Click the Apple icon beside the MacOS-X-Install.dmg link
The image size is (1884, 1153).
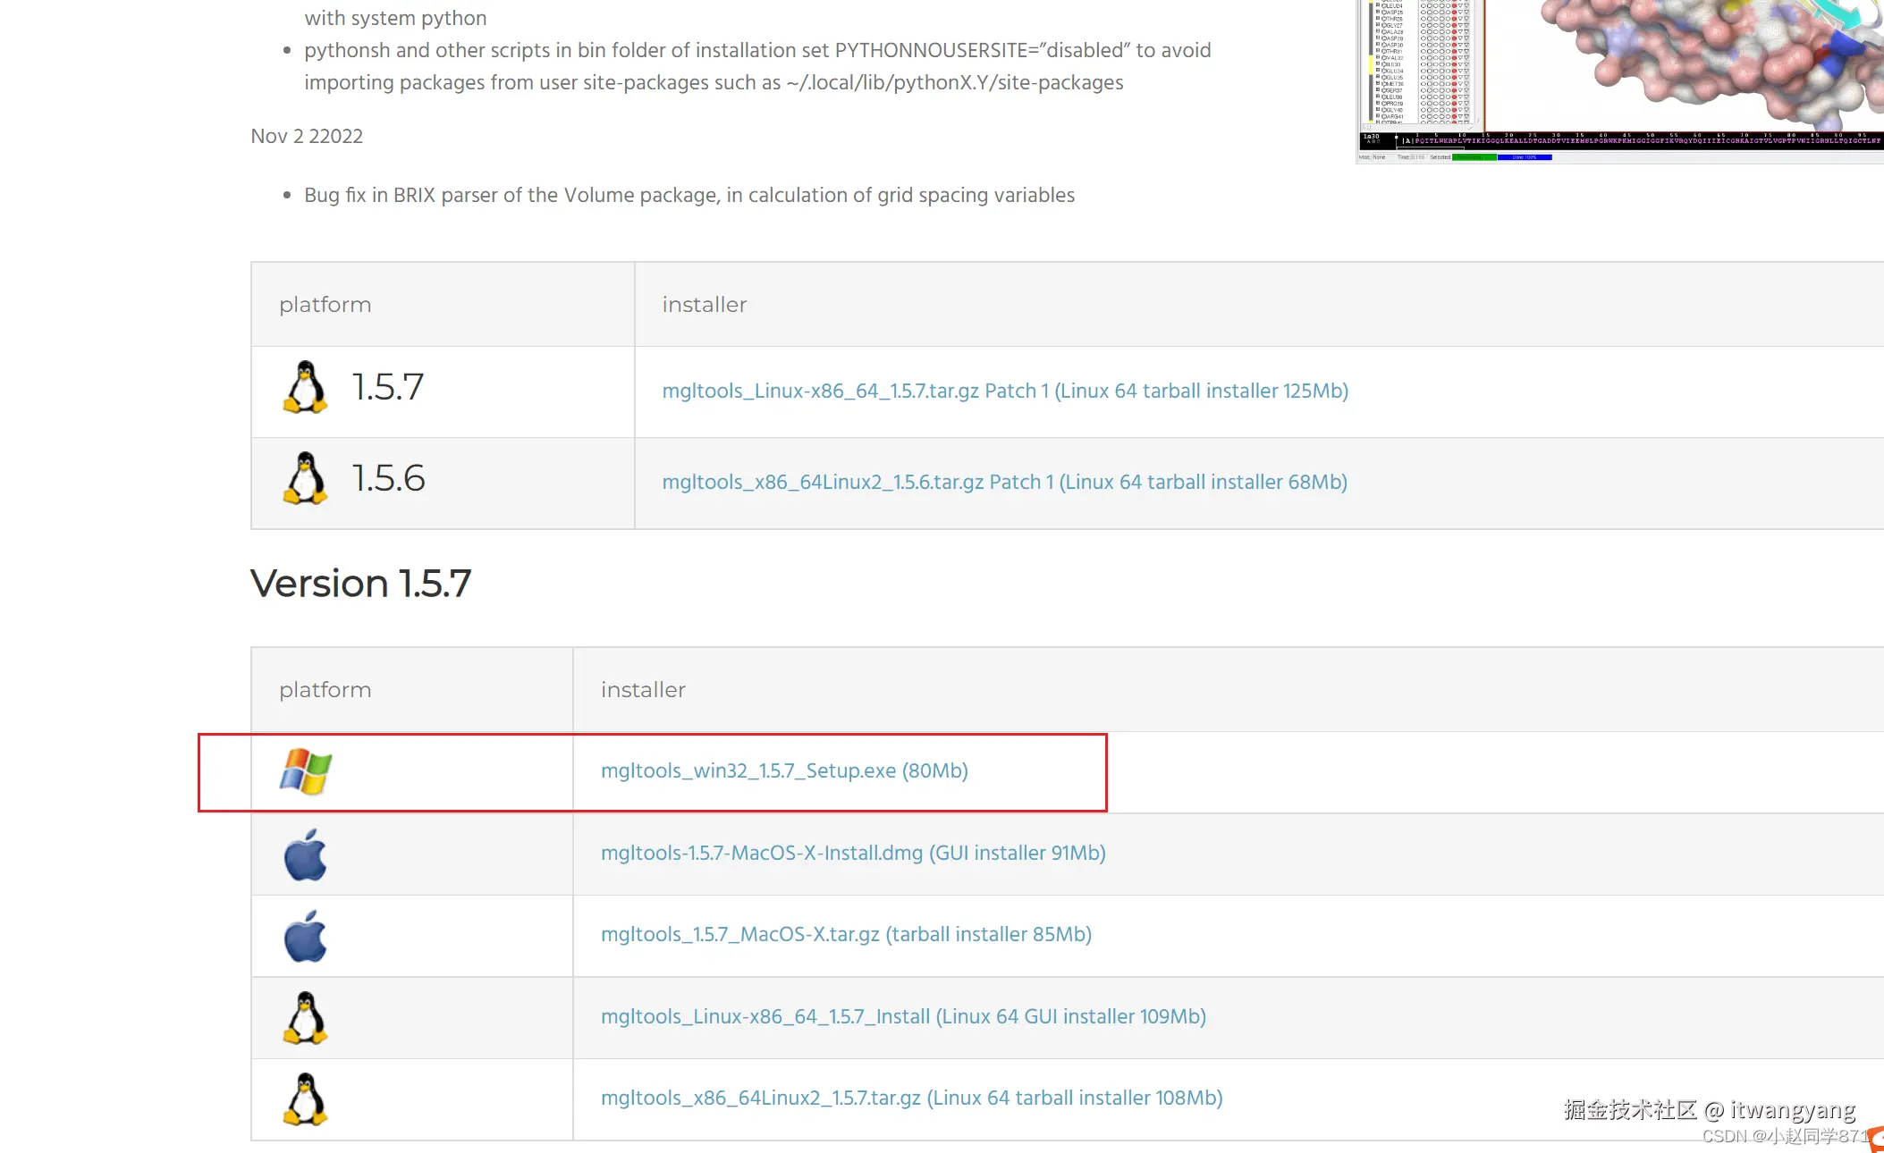[305, 854]
